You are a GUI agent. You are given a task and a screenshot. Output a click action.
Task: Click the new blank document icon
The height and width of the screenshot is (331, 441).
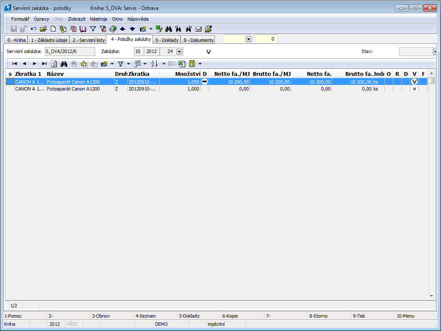coord(53,29)
